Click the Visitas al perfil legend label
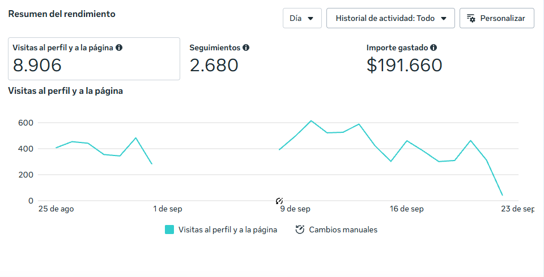Image resolution: width=544 pixels, height=277 pixels. [228, 230]
